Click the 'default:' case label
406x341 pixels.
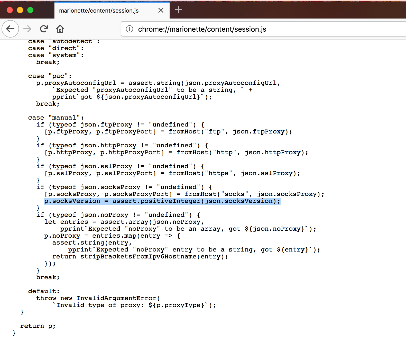click(44, 291)
